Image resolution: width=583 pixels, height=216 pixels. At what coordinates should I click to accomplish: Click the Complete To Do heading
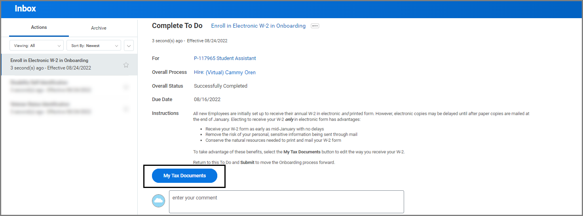177,26
